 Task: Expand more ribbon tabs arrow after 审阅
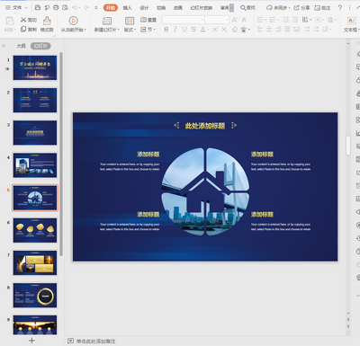point(231,7)
